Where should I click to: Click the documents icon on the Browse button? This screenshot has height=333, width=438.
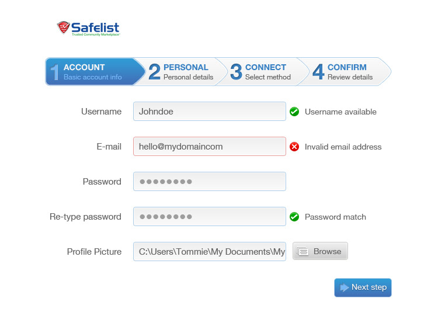pos(303,251)
